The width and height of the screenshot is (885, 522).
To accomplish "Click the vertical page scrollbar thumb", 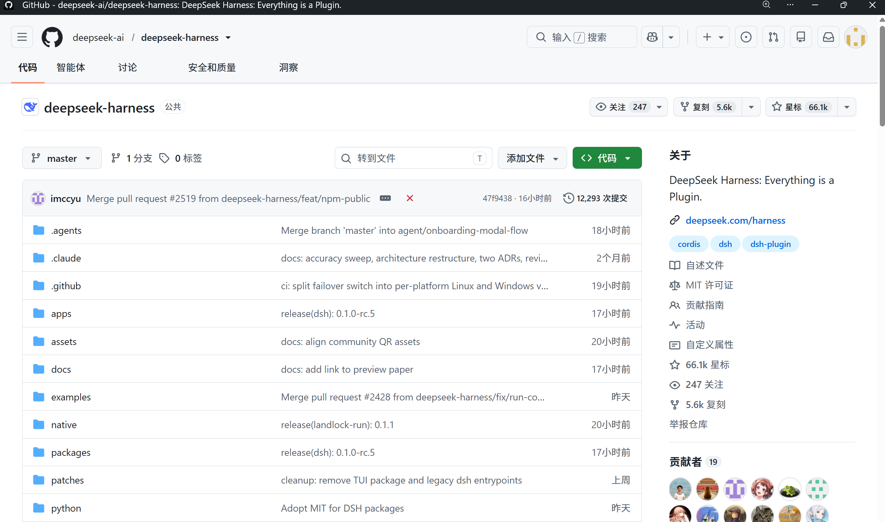I will [x=882, y=76].
